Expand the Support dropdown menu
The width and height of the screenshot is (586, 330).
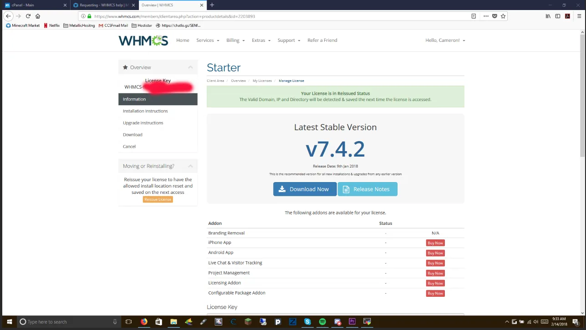pos(289,41)
